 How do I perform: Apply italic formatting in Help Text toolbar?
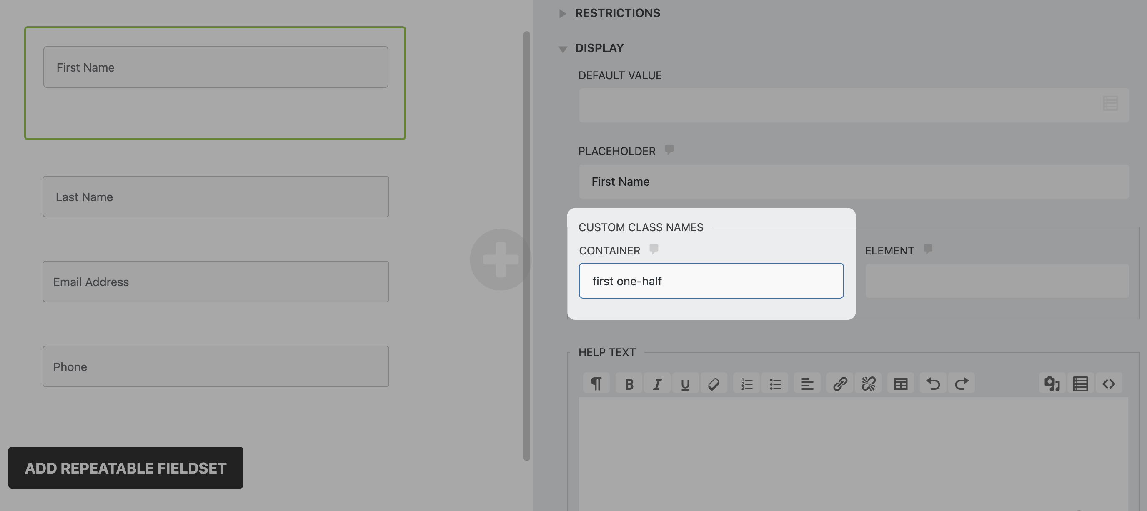point(657,384)
